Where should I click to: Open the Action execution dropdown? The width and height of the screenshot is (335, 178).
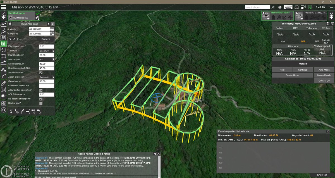[47, 77]
